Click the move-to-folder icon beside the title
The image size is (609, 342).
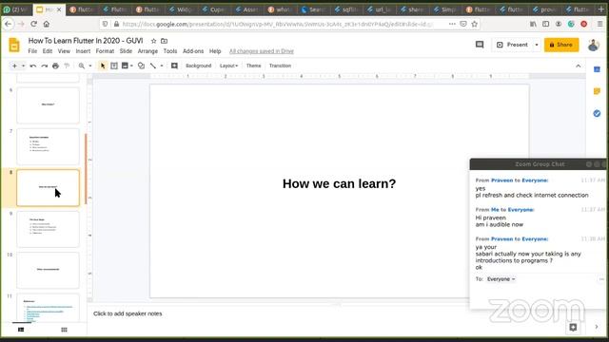[x=165, y=41]
